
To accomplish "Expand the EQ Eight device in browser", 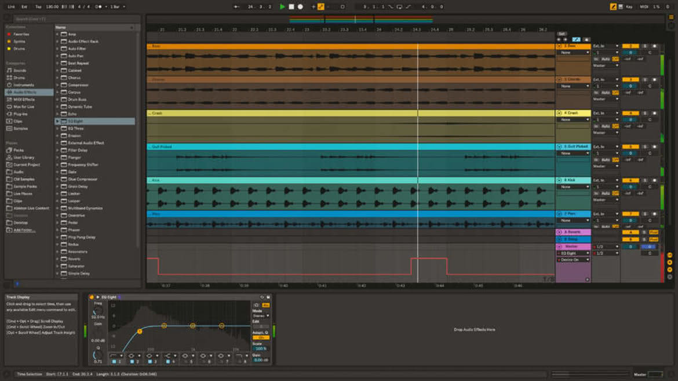I will click(x=57, y=121).
